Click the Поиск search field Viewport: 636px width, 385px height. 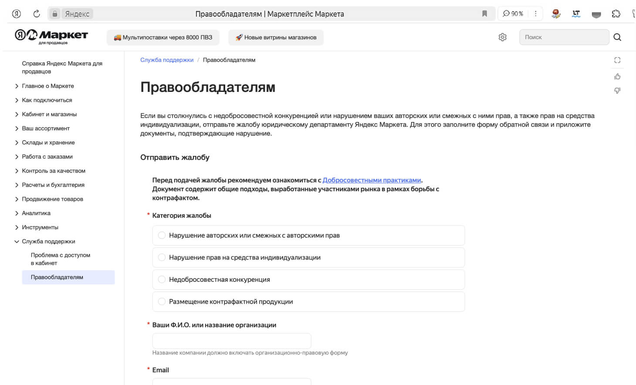564,37
